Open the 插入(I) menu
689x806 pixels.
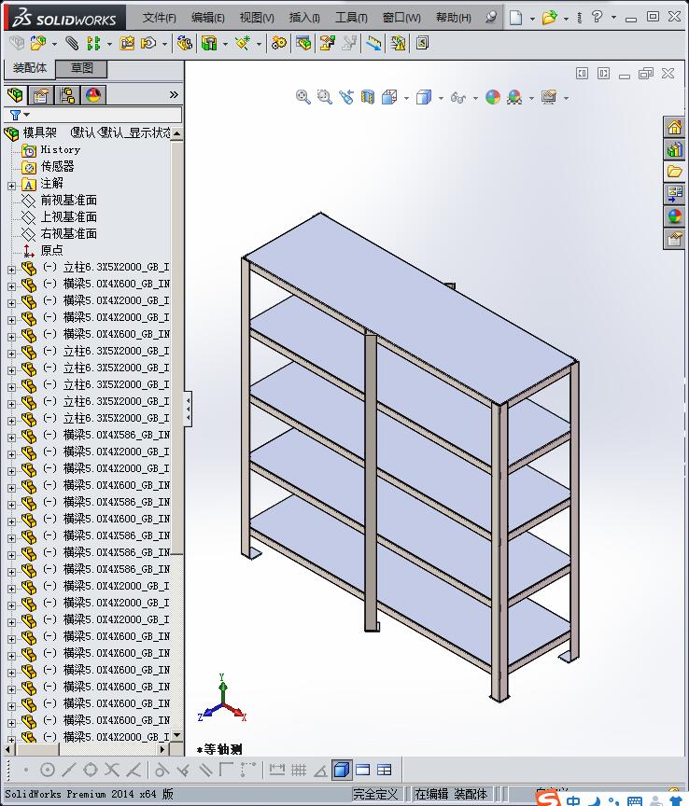pos(304,18)
